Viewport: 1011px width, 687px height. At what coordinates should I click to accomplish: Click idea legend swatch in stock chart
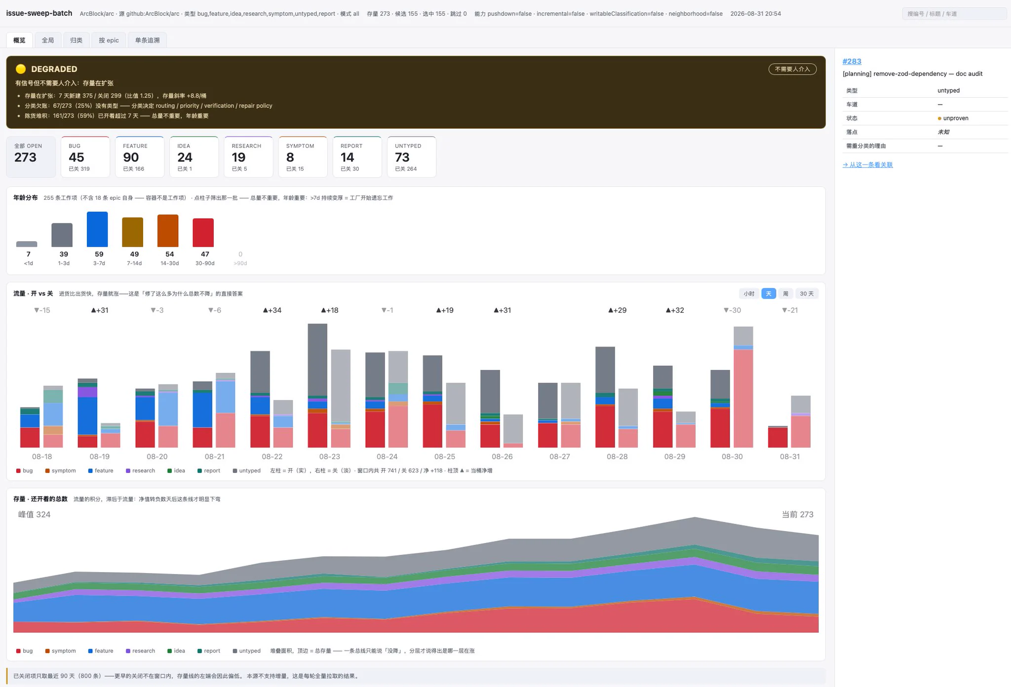coord(170,651)
